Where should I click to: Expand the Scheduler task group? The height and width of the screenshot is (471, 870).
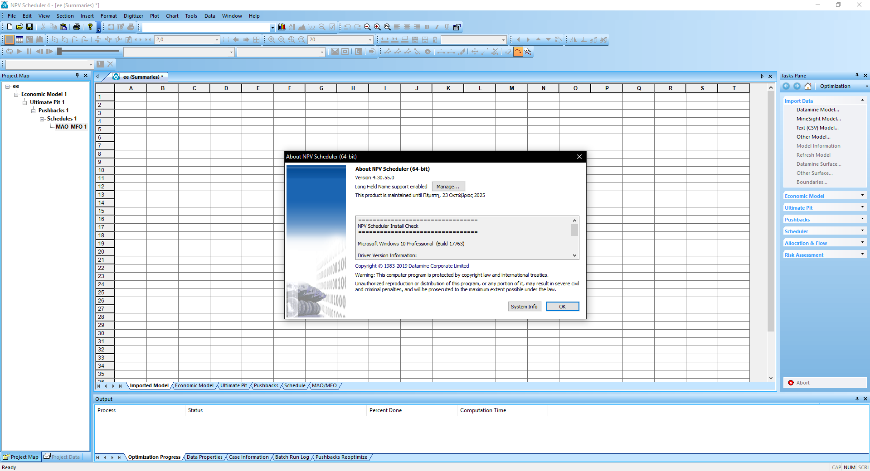point(862,231)
